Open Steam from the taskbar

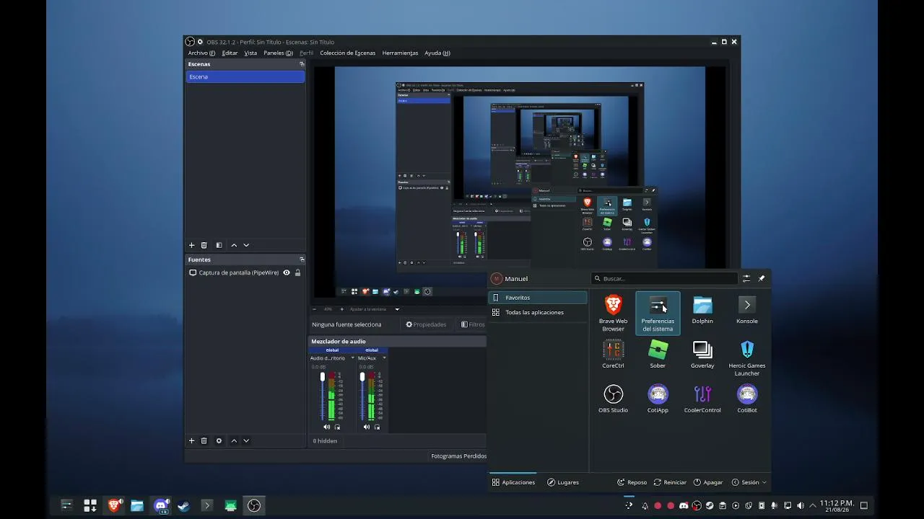[x=184, y=505]
